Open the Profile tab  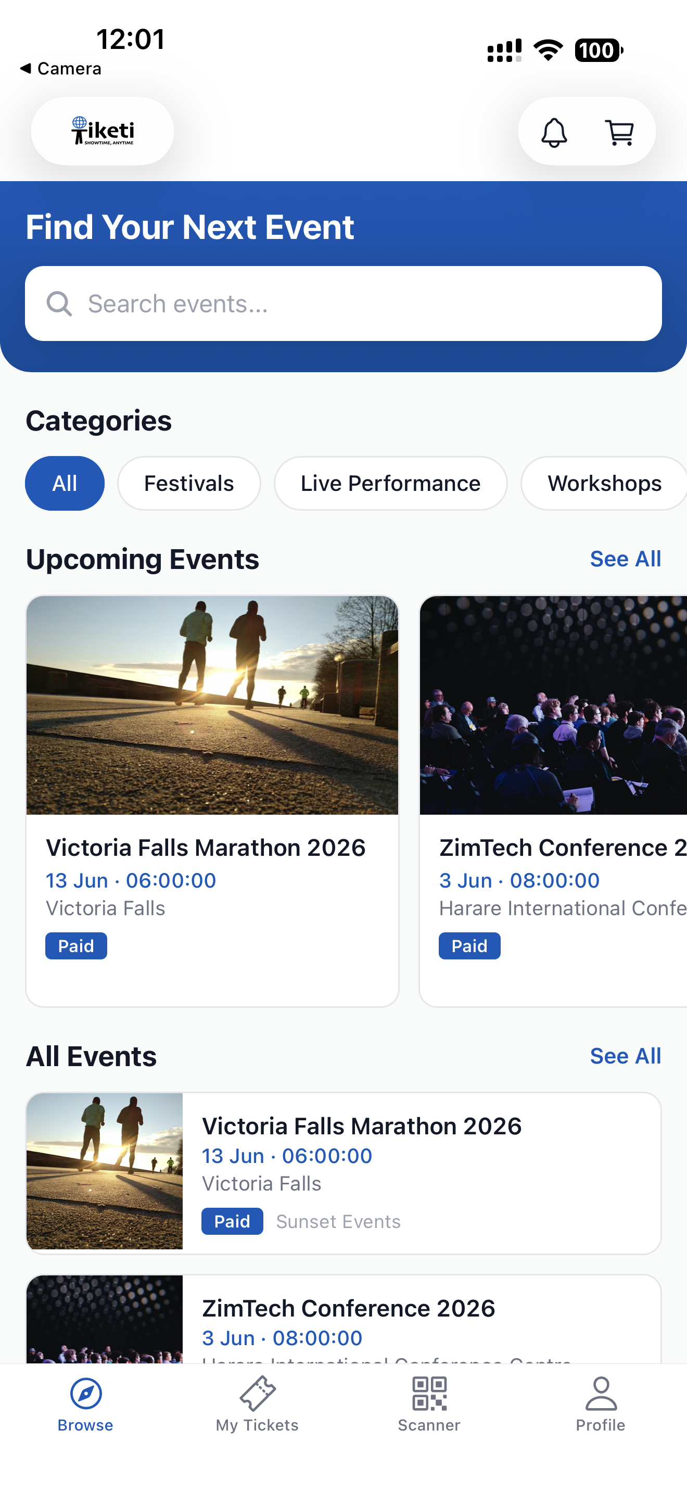(x=601, y=1403)
